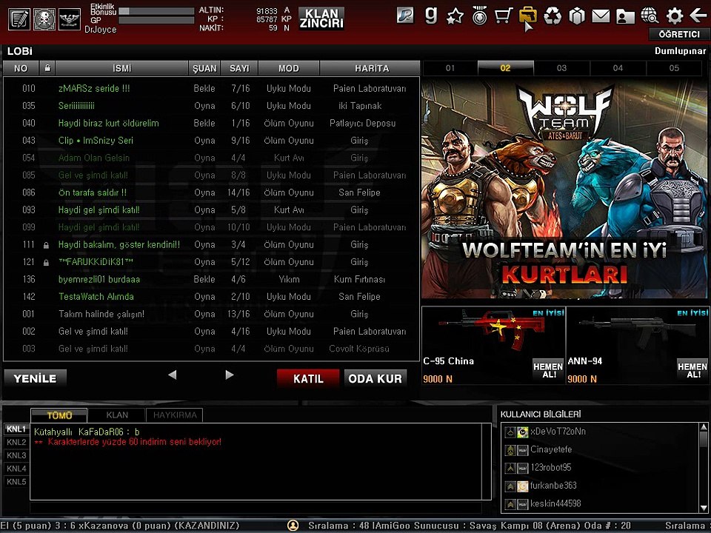Click HEMEN AL for C-95 China
Image resolution: width=711 pixels, height=533 pixels.
[548, 370]
